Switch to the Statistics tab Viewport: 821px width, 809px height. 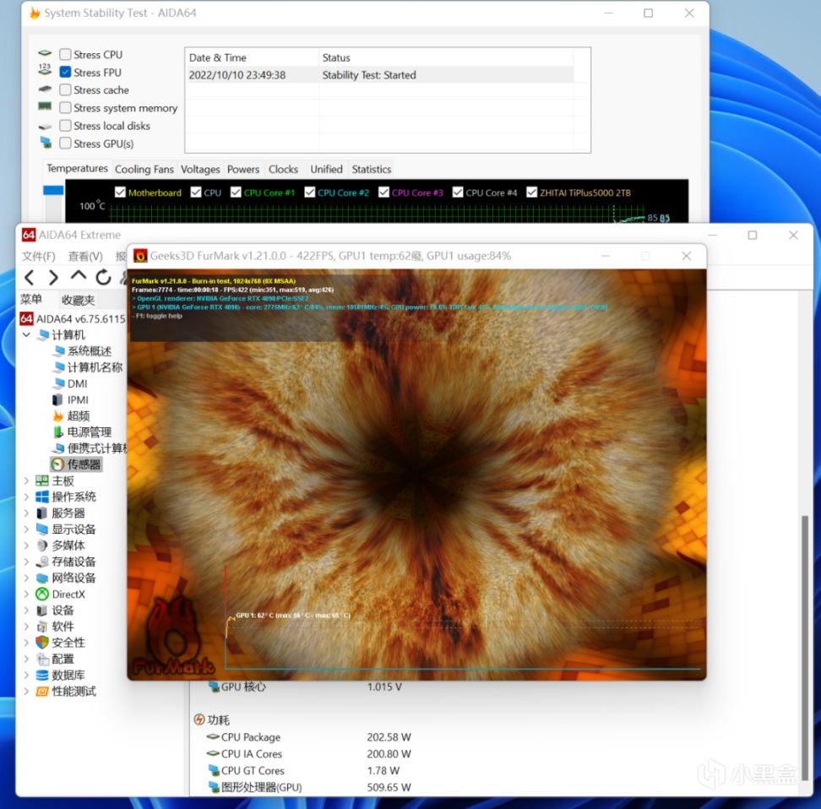pos(372,169)
